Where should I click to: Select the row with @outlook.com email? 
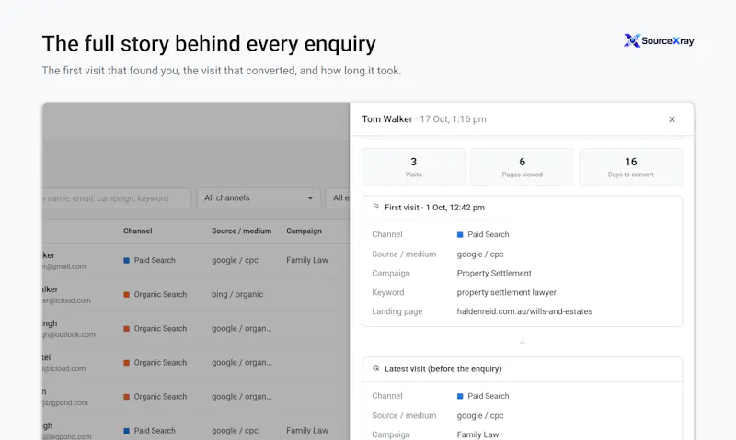click(196, 329)
